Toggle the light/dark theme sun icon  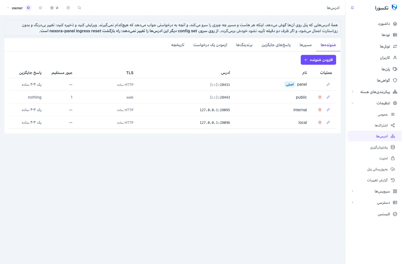tap(40, 8)
